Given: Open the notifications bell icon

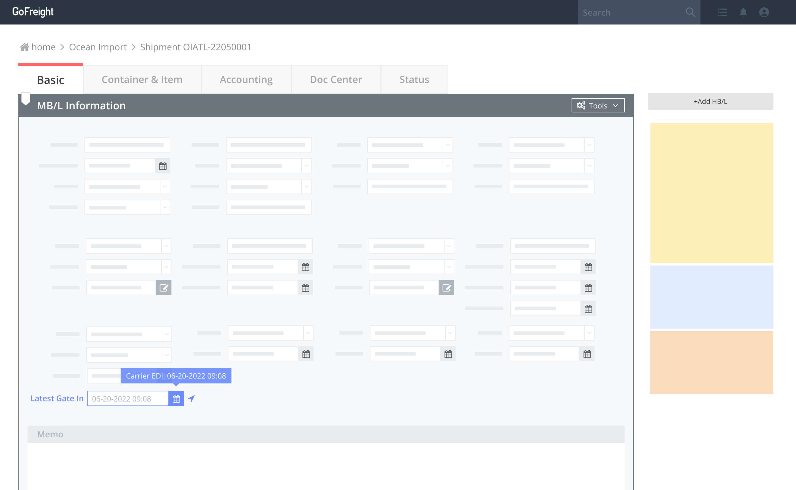Looking at the screenshot, I should [743, 12].
